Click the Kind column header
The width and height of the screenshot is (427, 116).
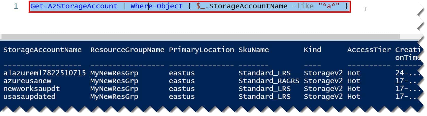coord(313,50)
